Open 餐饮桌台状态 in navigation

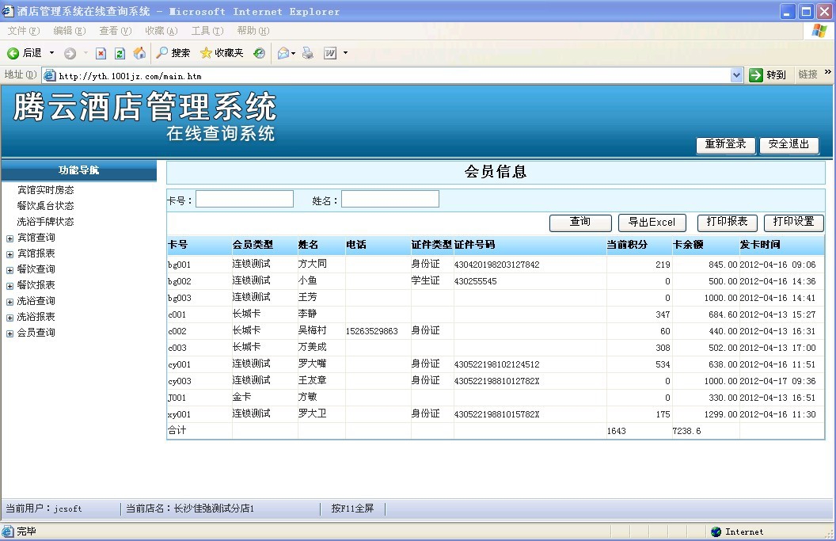[45, 206]
